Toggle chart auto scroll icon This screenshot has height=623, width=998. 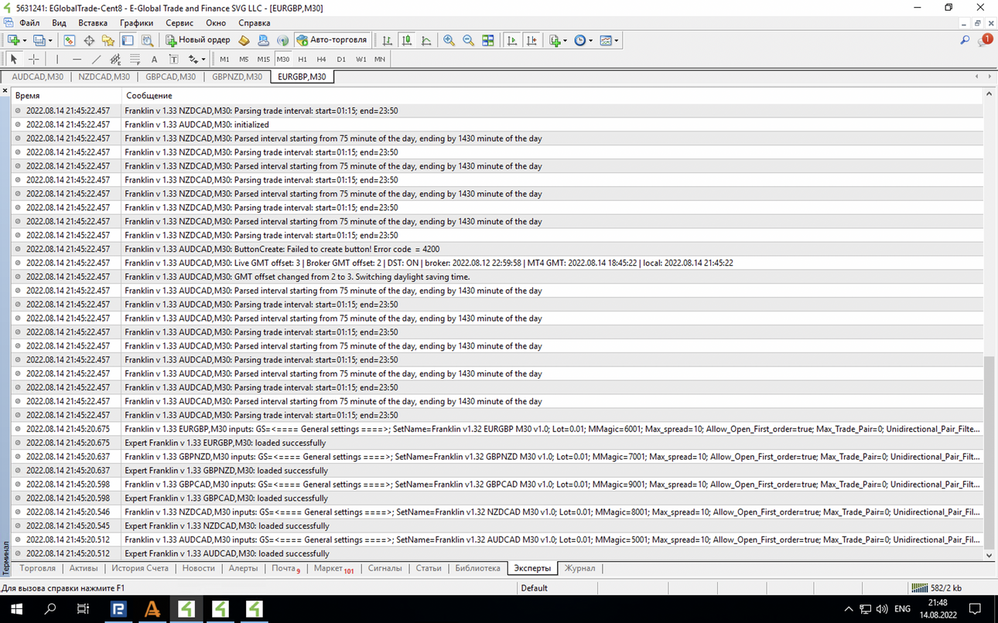tap(511, 40)
